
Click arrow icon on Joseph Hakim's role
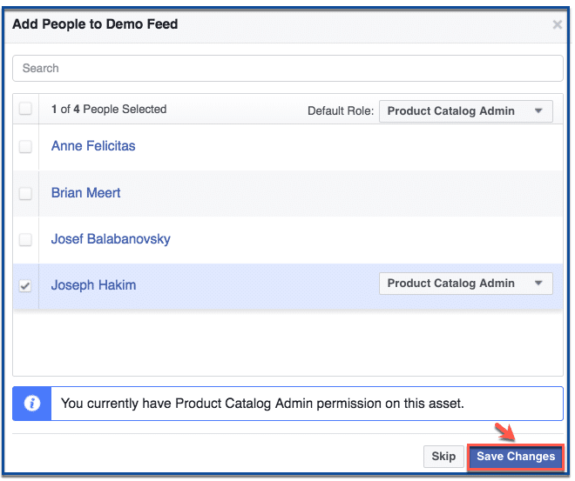(x=538, y=283)
